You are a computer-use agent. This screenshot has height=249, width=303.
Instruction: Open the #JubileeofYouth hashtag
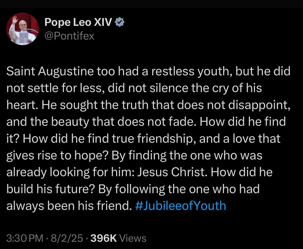click(x=181, y=205)
